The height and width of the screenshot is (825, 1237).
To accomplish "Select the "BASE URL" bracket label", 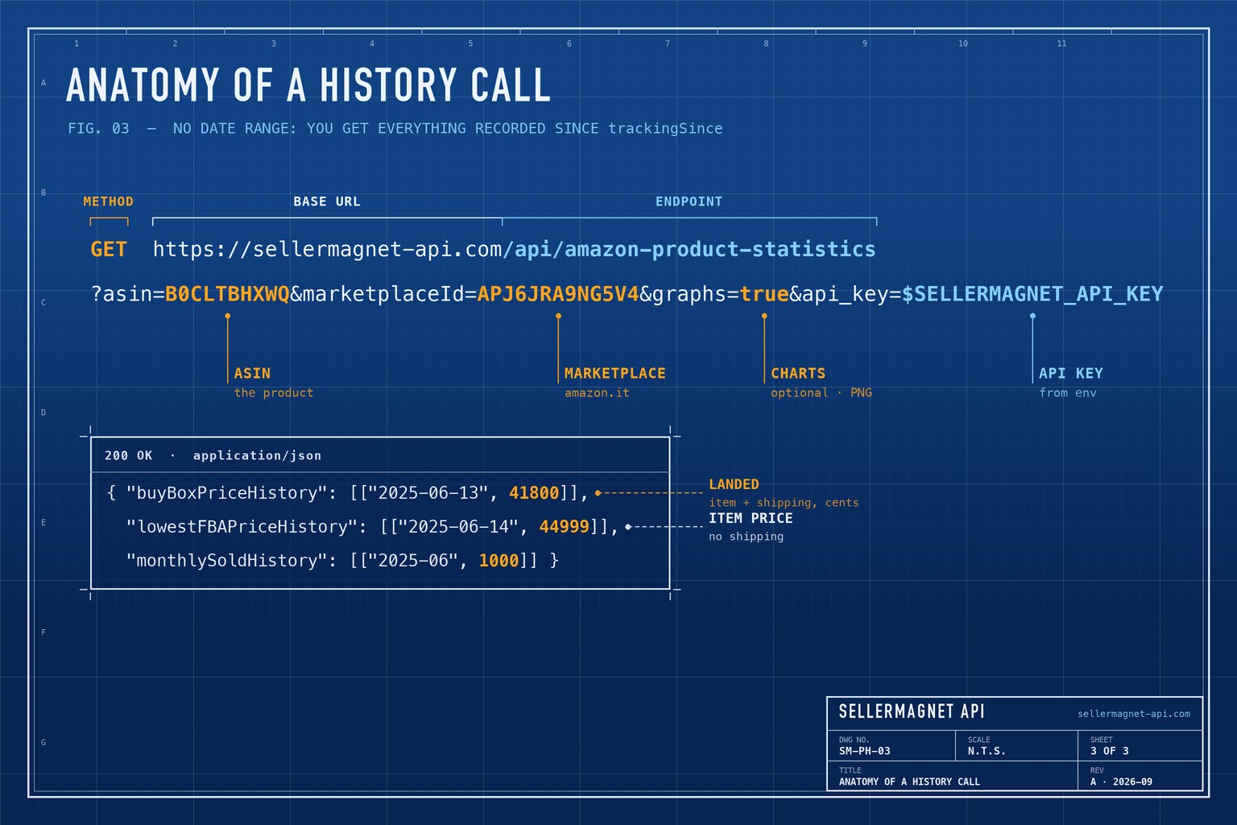I will [x=327, y=201].
